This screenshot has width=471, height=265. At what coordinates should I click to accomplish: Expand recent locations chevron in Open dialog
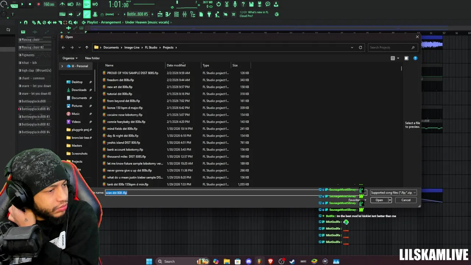coord(79,47)
